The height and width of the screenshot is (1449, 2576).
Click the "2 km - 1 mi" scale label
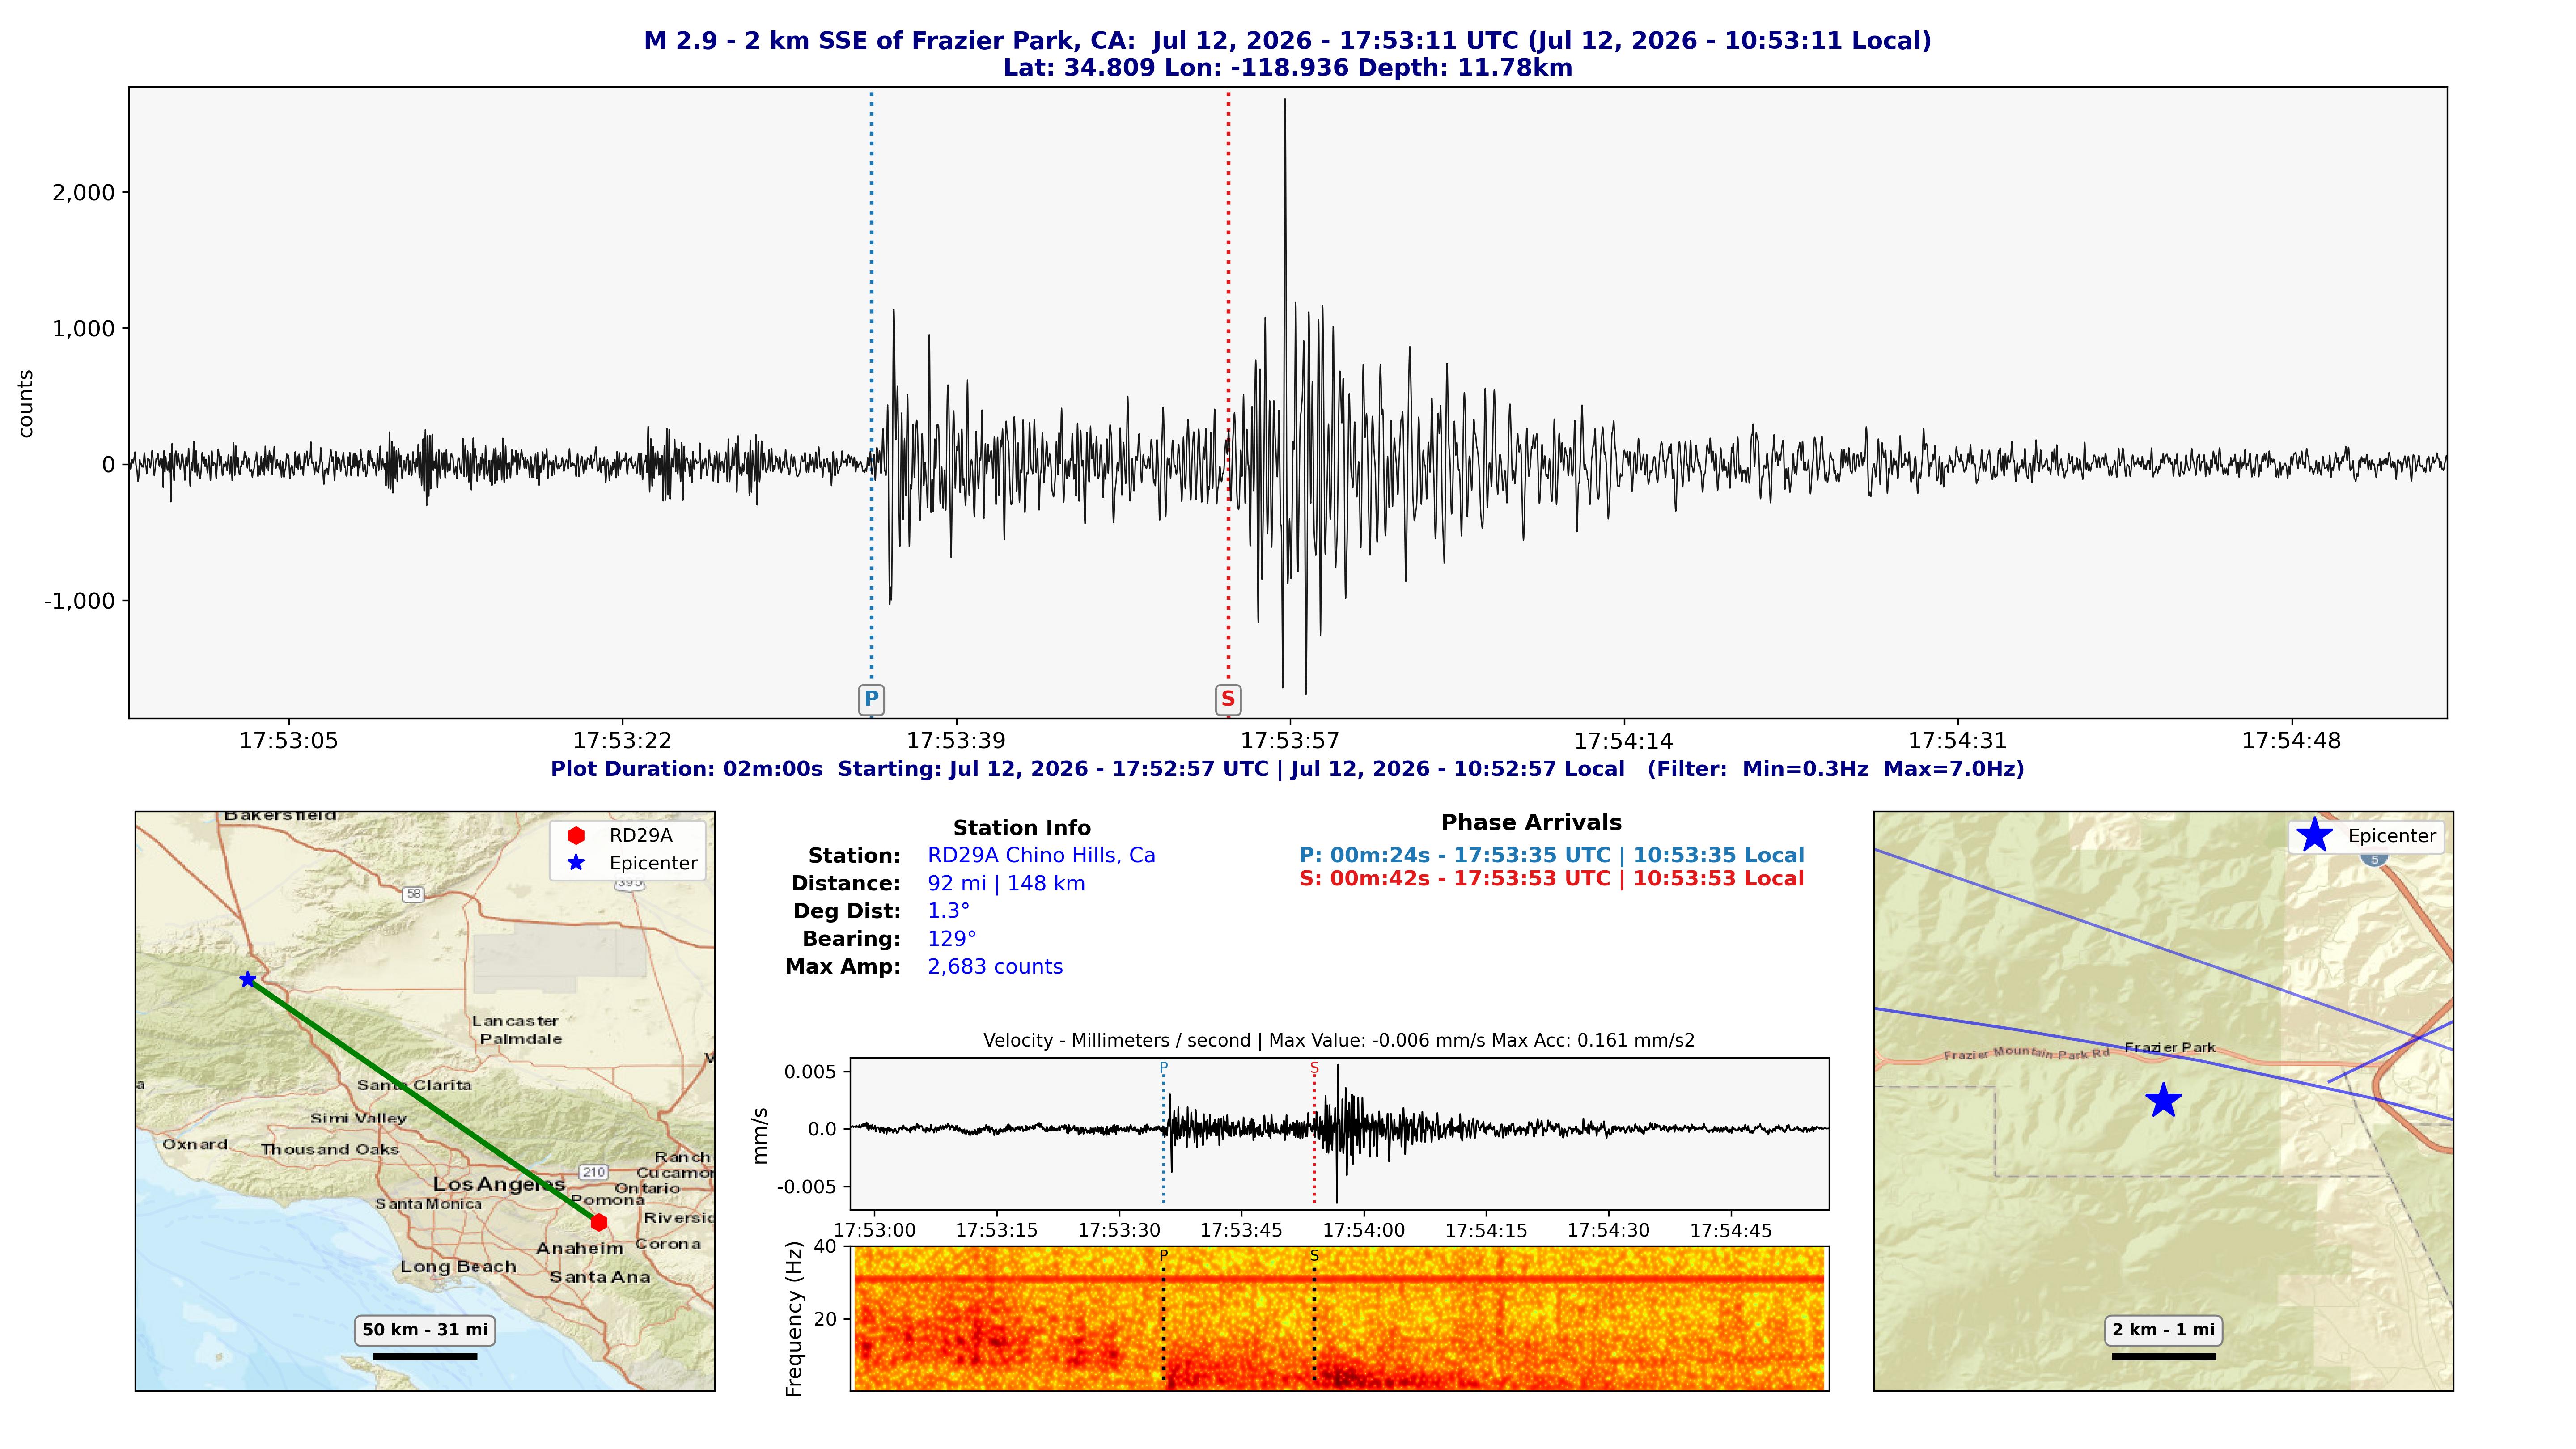[2163, 1330]
